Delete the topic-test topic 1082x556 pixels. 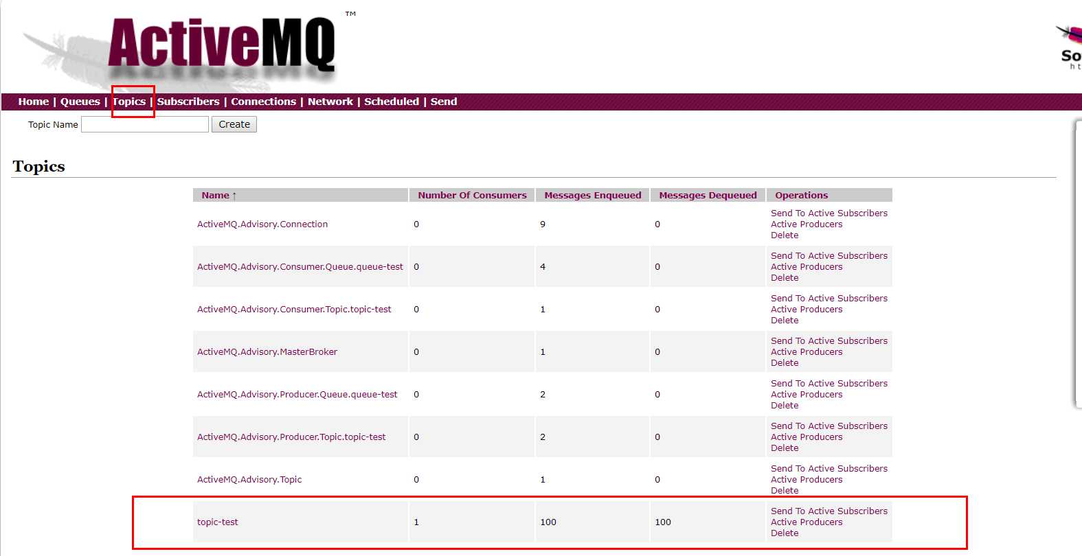[x=785, y=533]
